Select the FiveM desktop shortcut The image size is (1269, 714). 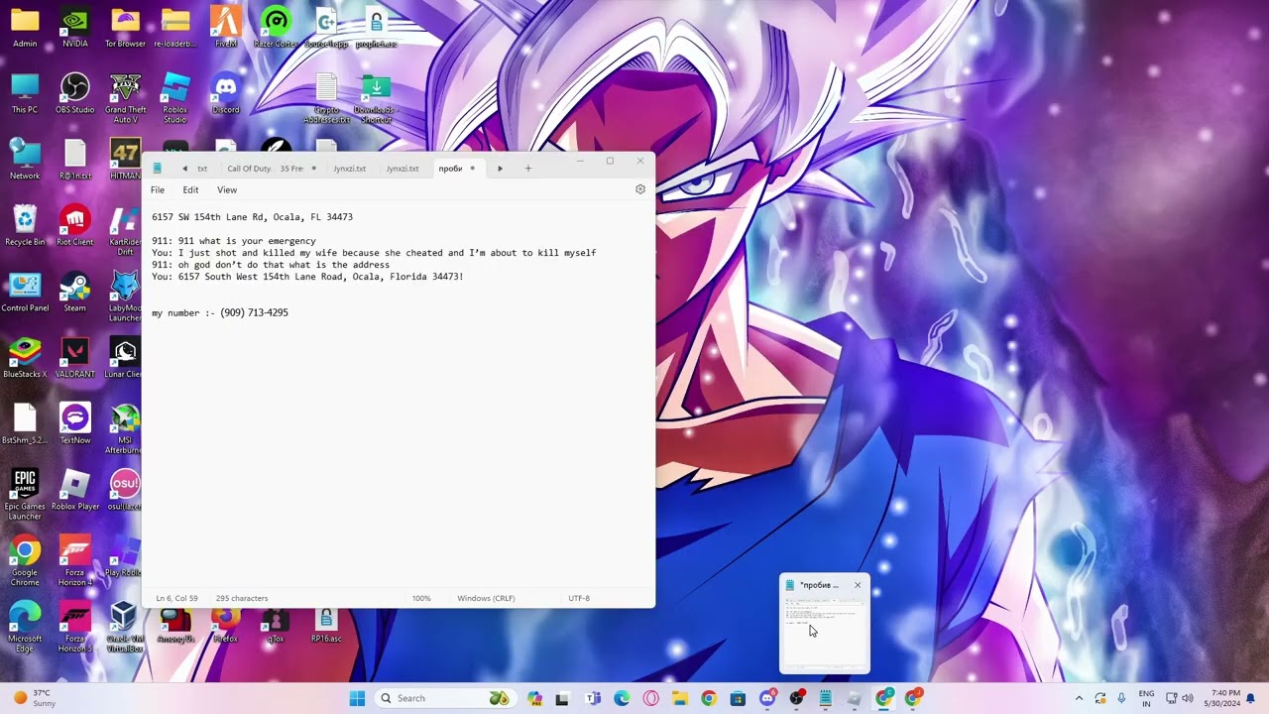pos(226,28)
